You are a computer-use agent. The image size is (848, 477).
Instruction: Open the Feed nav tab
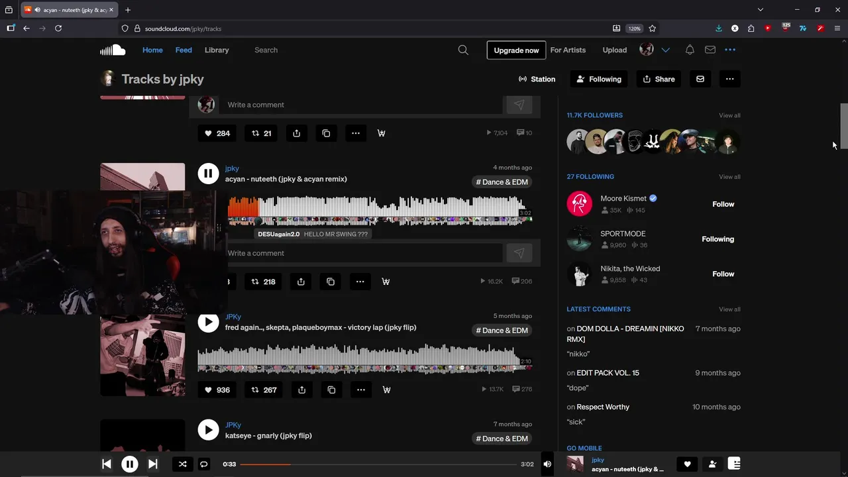[x=184, y=50]
